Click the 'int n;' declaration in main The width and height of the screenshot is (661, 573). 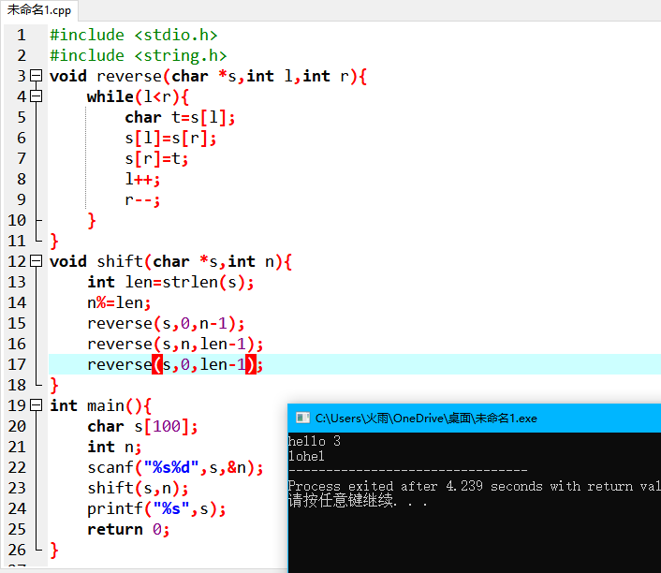[114, 447]
